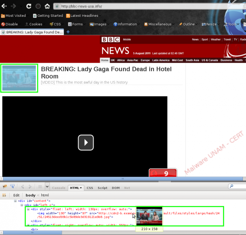Select the Mid-East navigation item
Image resolution: width=246 pixels, height=235 pixels.
click(x=177, y=60)
